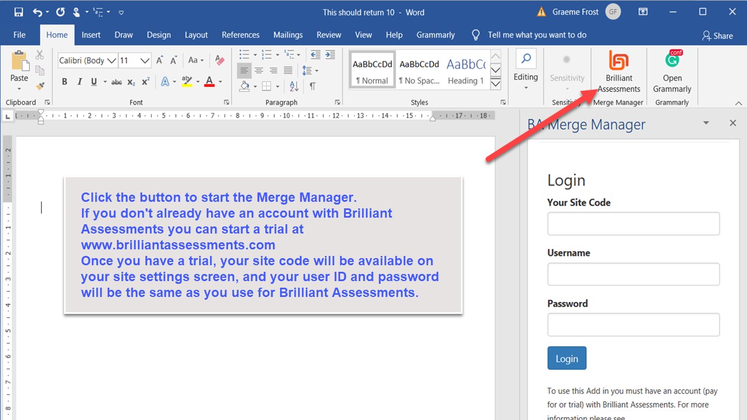Apply the red font color
Screen dimensions: 747x420
tap(209, 82)
